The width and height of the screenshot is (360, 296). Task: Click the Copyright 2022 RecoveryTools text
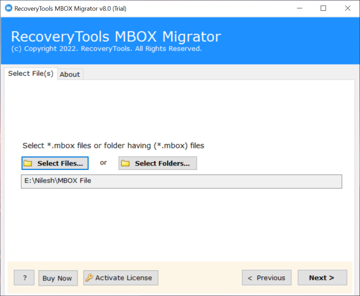[106, 49]
